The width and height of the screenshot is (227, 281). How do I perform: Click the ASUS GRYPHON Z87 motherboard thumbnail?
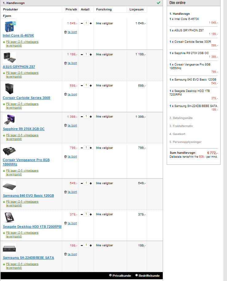10,57
